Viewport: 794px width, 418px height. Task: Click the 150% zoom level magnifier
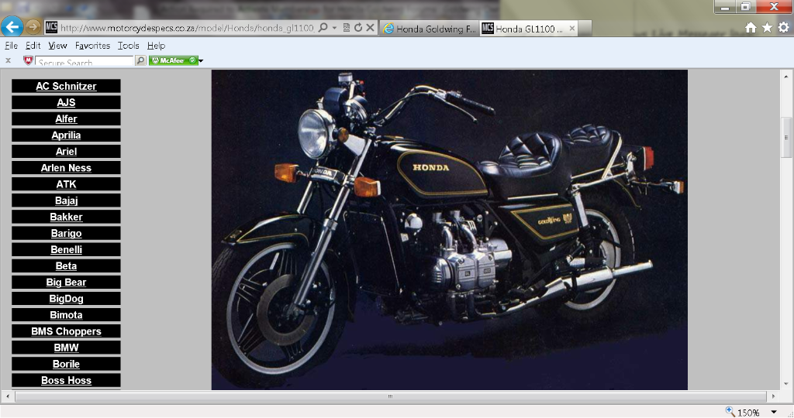(x=730, y=412)
